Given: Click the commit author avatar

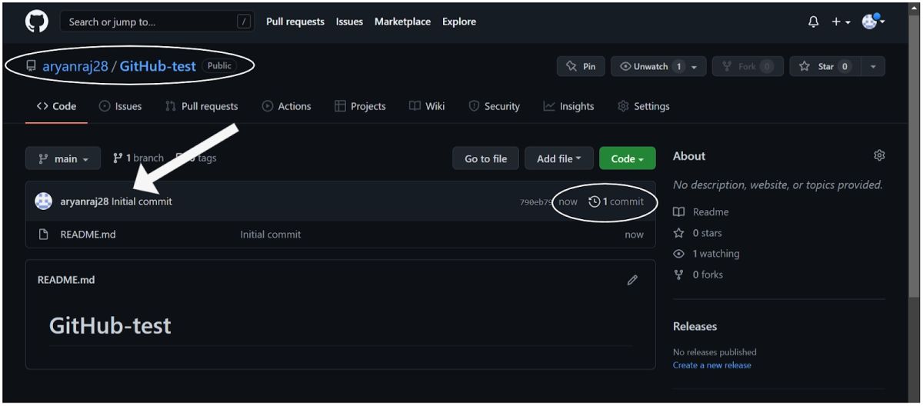Looking at the screenshot, I should coord(44,201).
